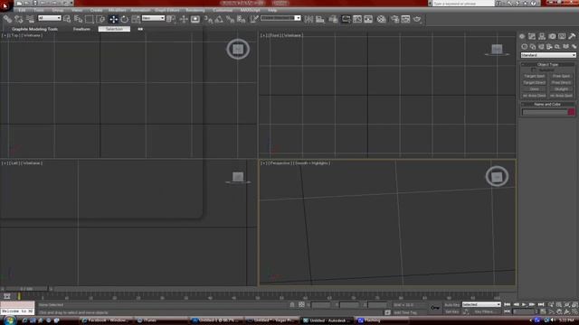Screen dimensions: 579x325
Task: Open Render Setup from the toolbar
Action: tap(394, 19)
